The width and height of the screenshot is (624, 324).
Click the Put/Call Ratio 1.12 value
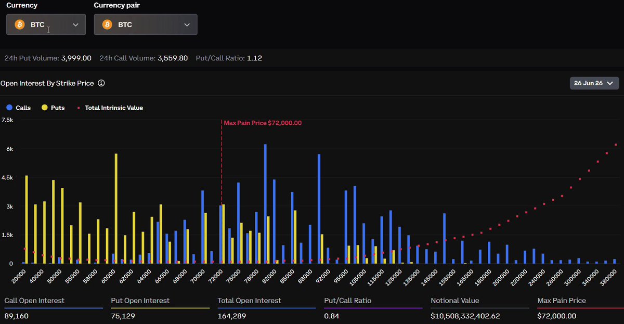click(254, 58)
